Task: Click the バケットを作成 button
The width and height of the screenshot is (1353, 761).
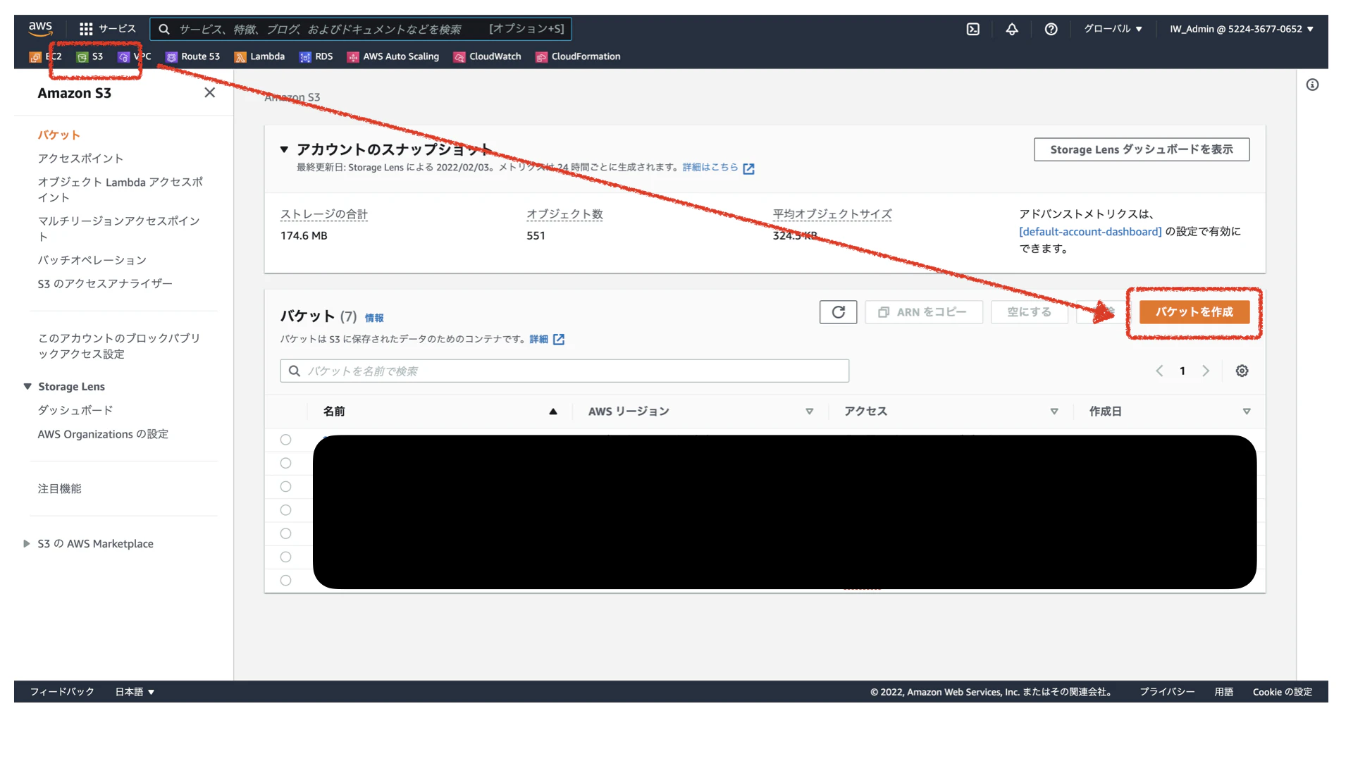Action: coord(1194,312)
